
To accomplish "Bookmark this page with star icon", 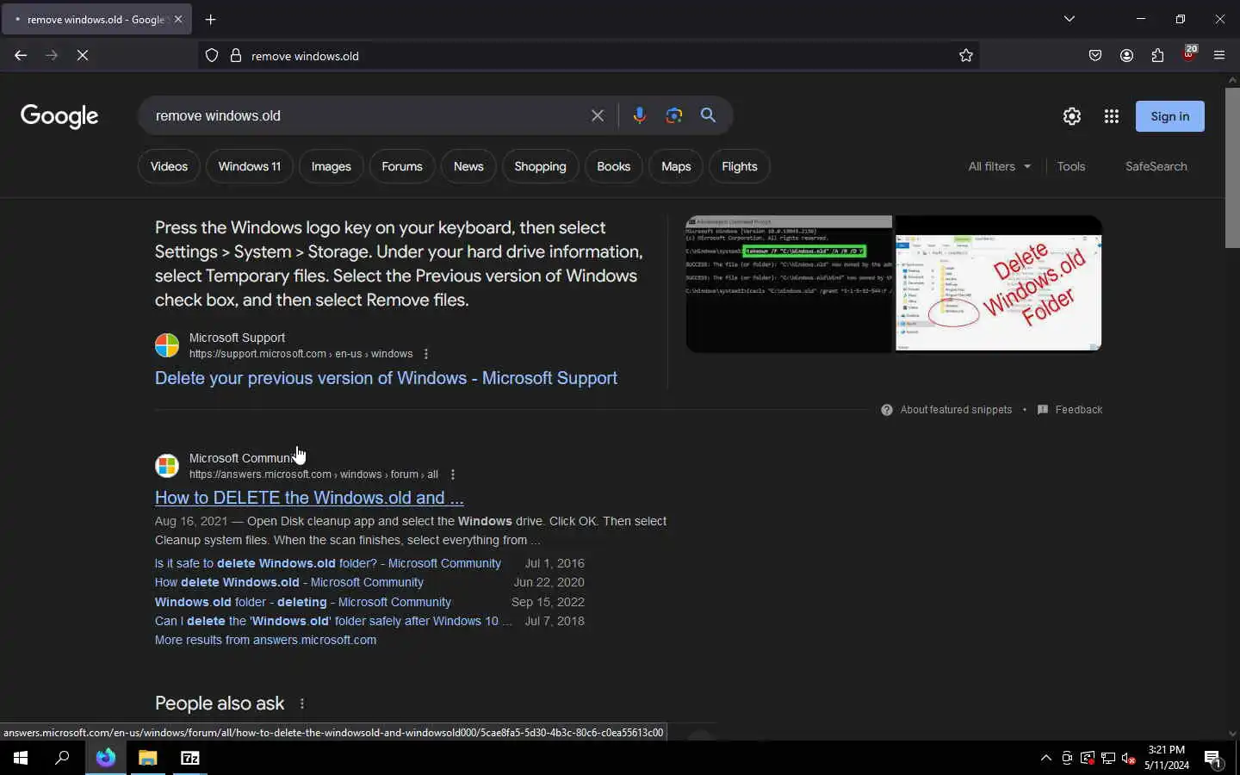I will (x=966, y=55).
